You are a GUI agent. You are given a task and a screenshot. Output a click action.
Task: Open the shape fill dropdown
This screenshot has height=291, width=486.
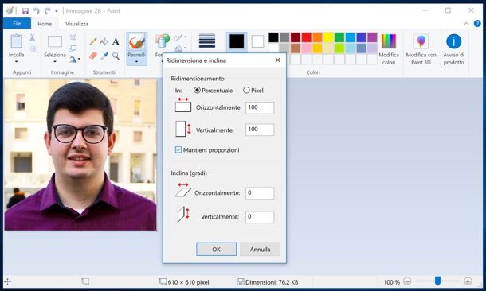point(180,48)
